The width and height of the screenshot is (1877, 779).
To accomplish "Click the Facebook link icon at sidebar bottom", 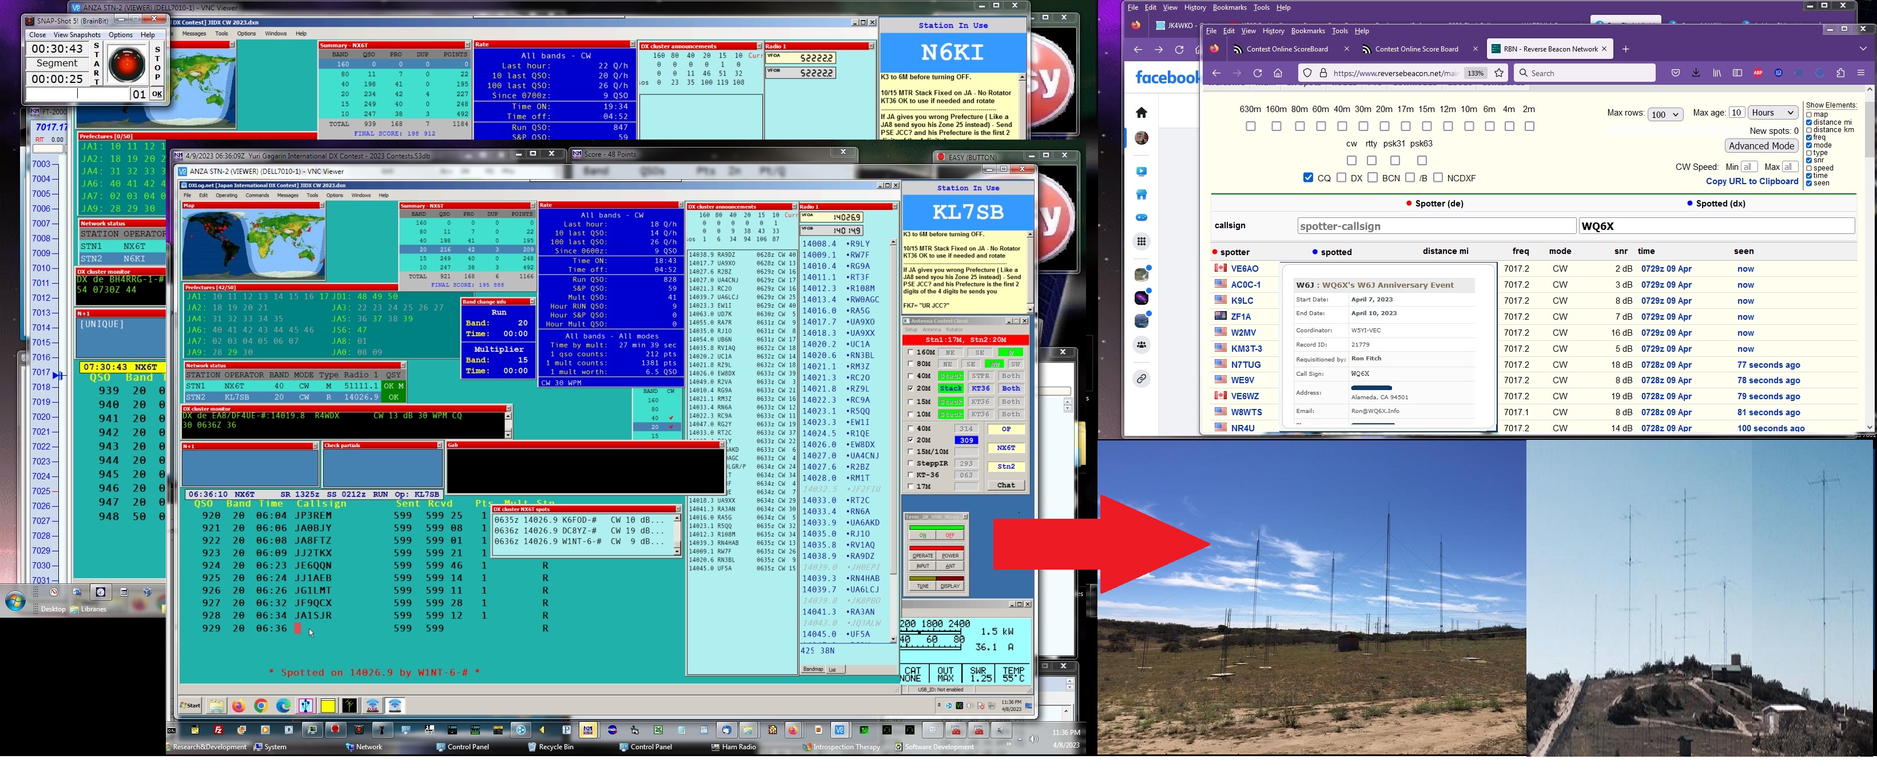I will (1142, 379).
